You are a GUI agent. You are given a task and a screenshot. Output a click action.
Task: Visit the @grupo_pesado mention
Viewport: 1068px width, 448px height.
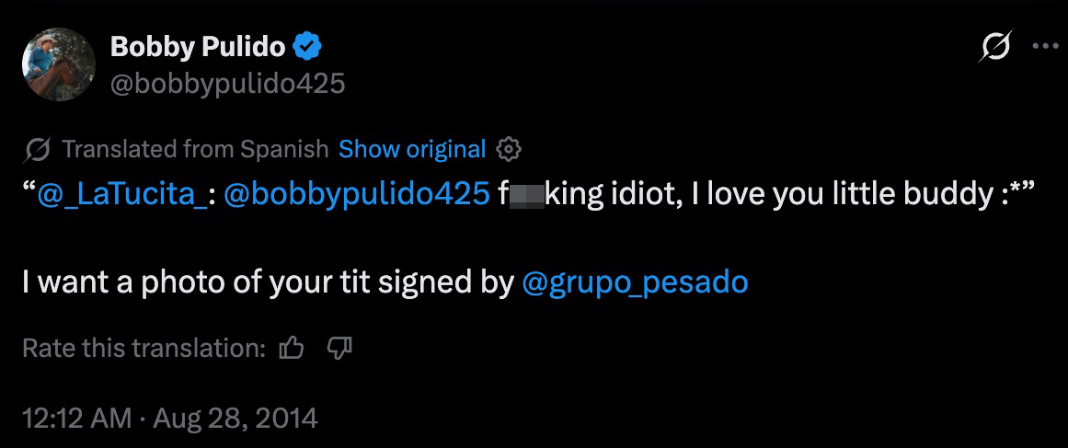pyautogui.click(x=635, y=282)
